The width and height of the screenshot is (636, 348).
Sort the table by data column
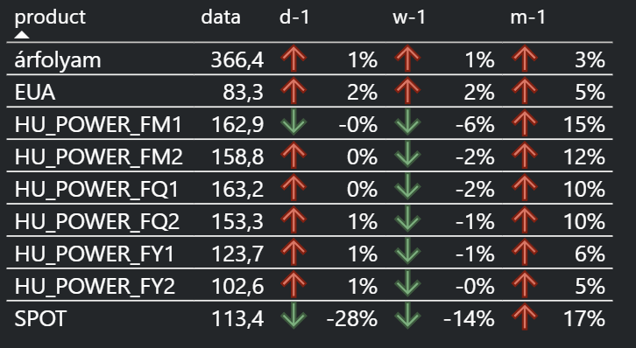pyautogui.click(x=221, y=17)
